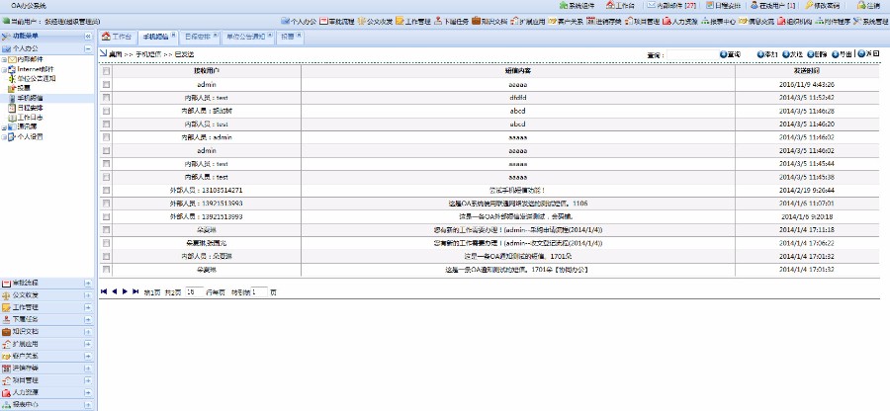
Task: Check the row sent 2014/1/5 9:20:18
Action: point(106,216)
